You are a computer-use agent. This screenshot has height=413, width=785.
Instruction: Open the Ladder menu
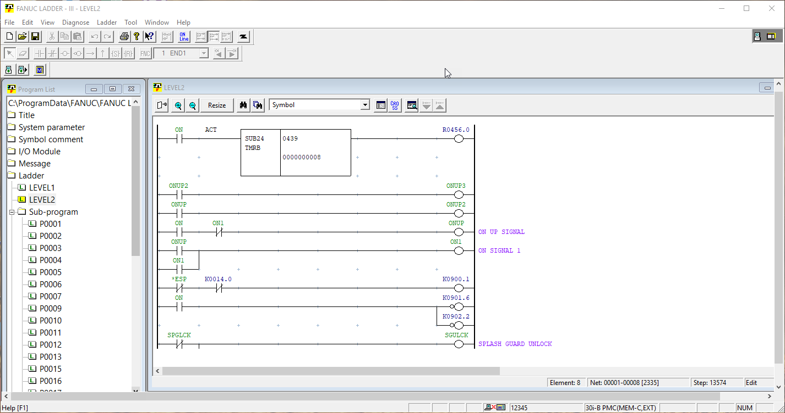click(x=107, y=23)
